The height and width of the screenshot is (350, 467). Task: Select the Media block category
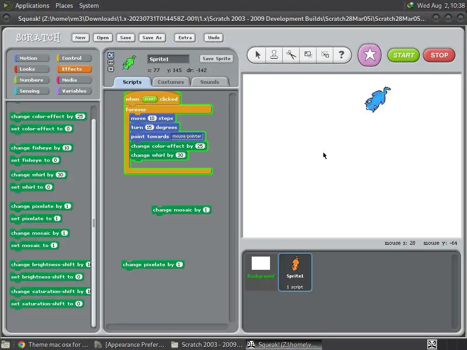[74, 80]
